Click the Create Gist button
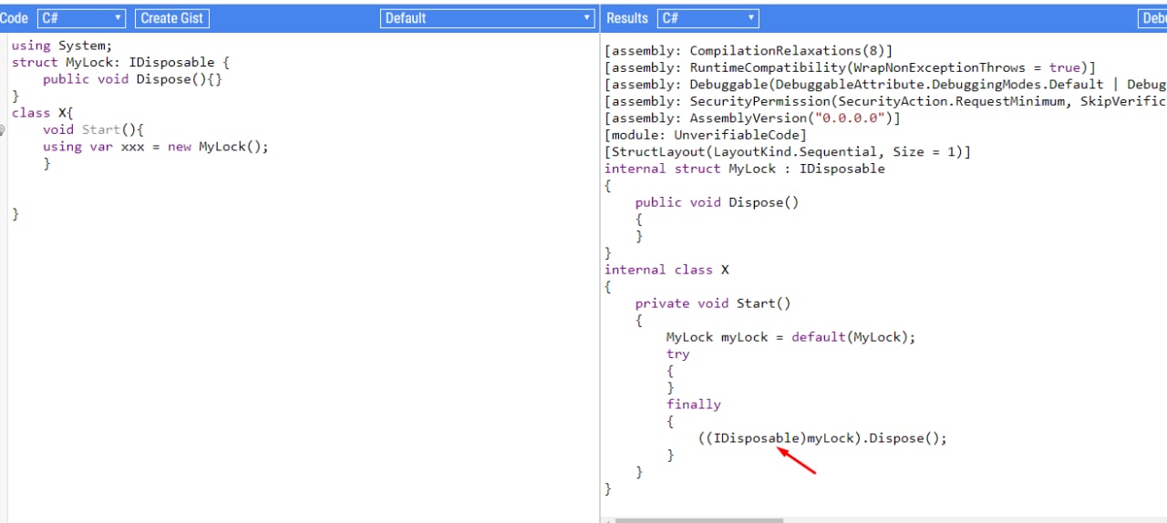This screenshot has width=1167, height=523. pos(172,18)
